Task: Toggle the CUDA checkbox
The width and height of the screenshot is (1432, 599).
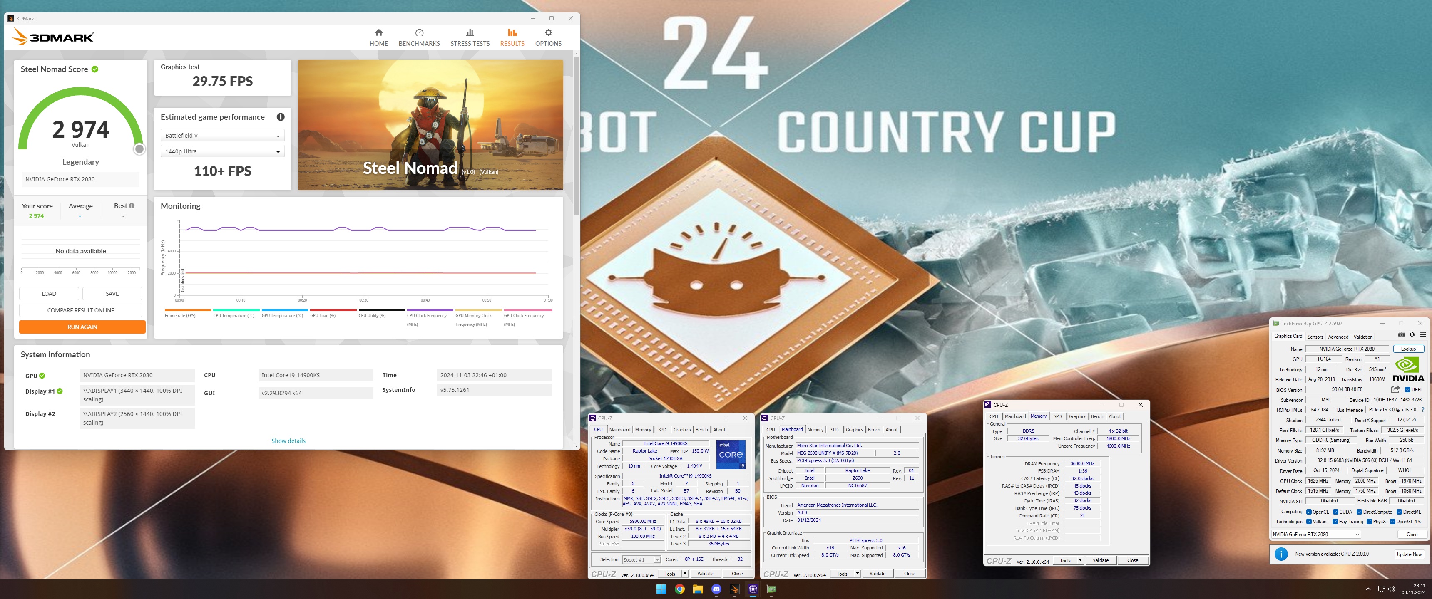Action: click(1335, 512)
